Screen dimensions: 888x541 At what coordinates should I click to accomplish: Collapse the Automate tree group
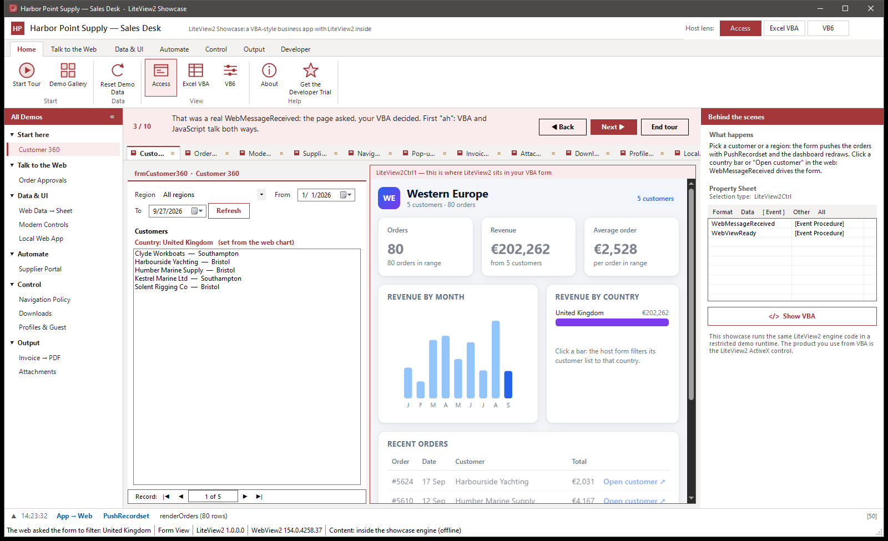click(12, 254)
